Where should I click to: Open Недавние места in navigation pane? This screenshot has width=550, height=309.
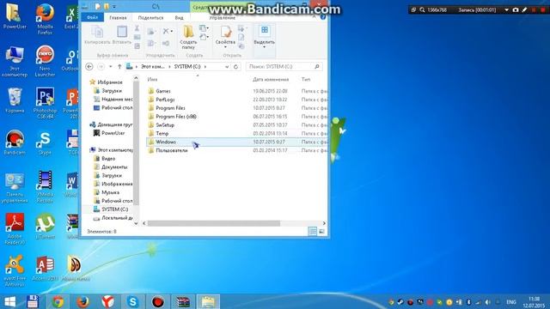(x=117, y=100)
